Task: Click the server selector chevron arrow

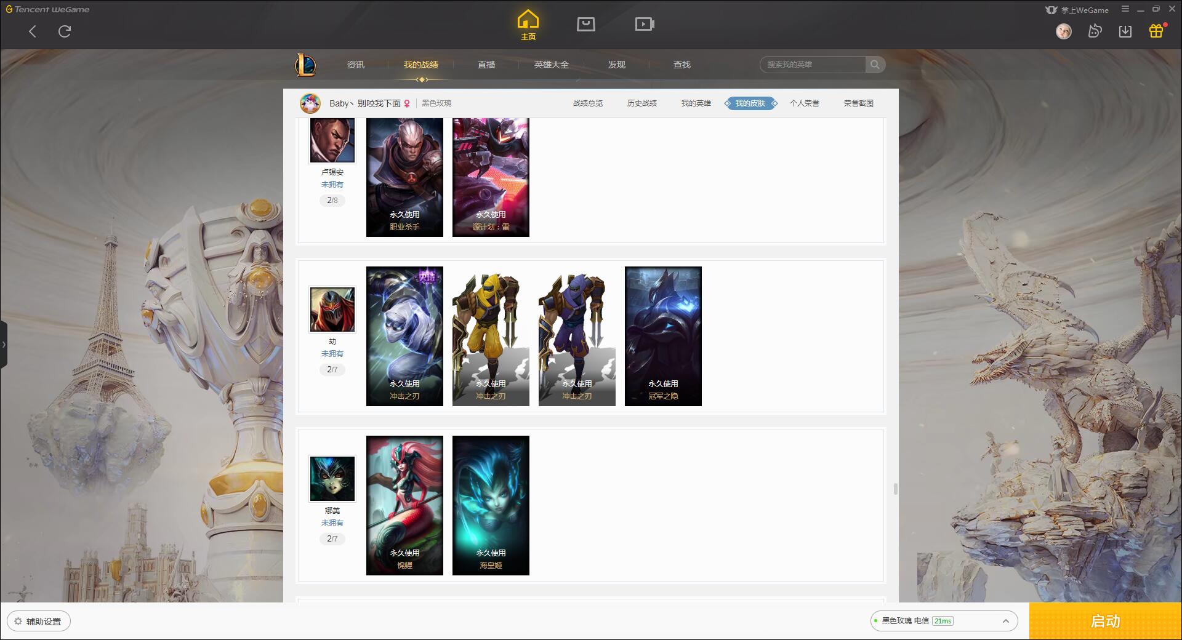Action: [1006, 621]
